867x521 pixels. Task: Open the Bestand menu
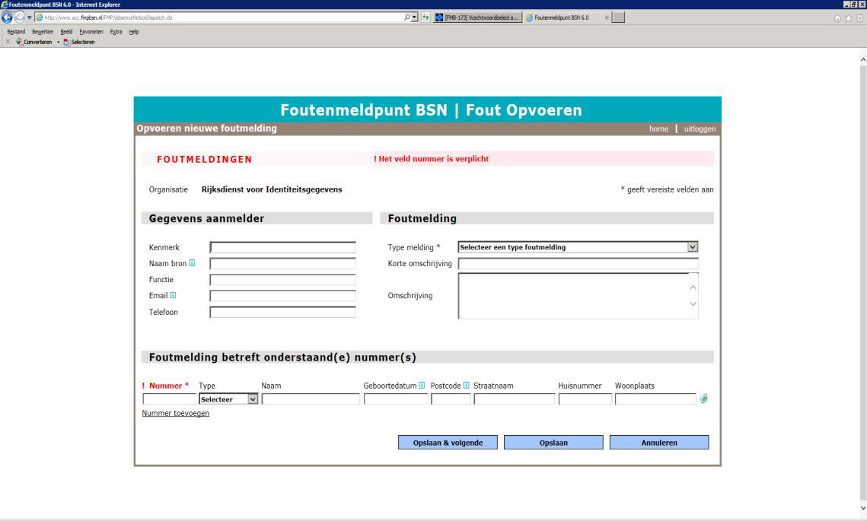16,32
